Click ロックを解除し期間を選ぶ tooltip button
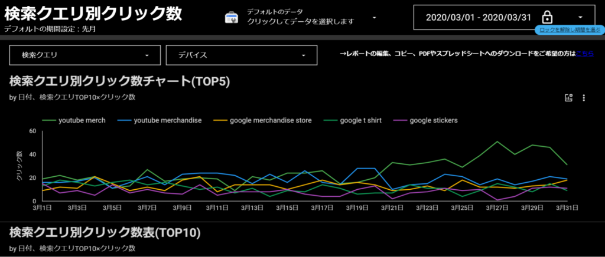605x257 pixels. (570, 30)
